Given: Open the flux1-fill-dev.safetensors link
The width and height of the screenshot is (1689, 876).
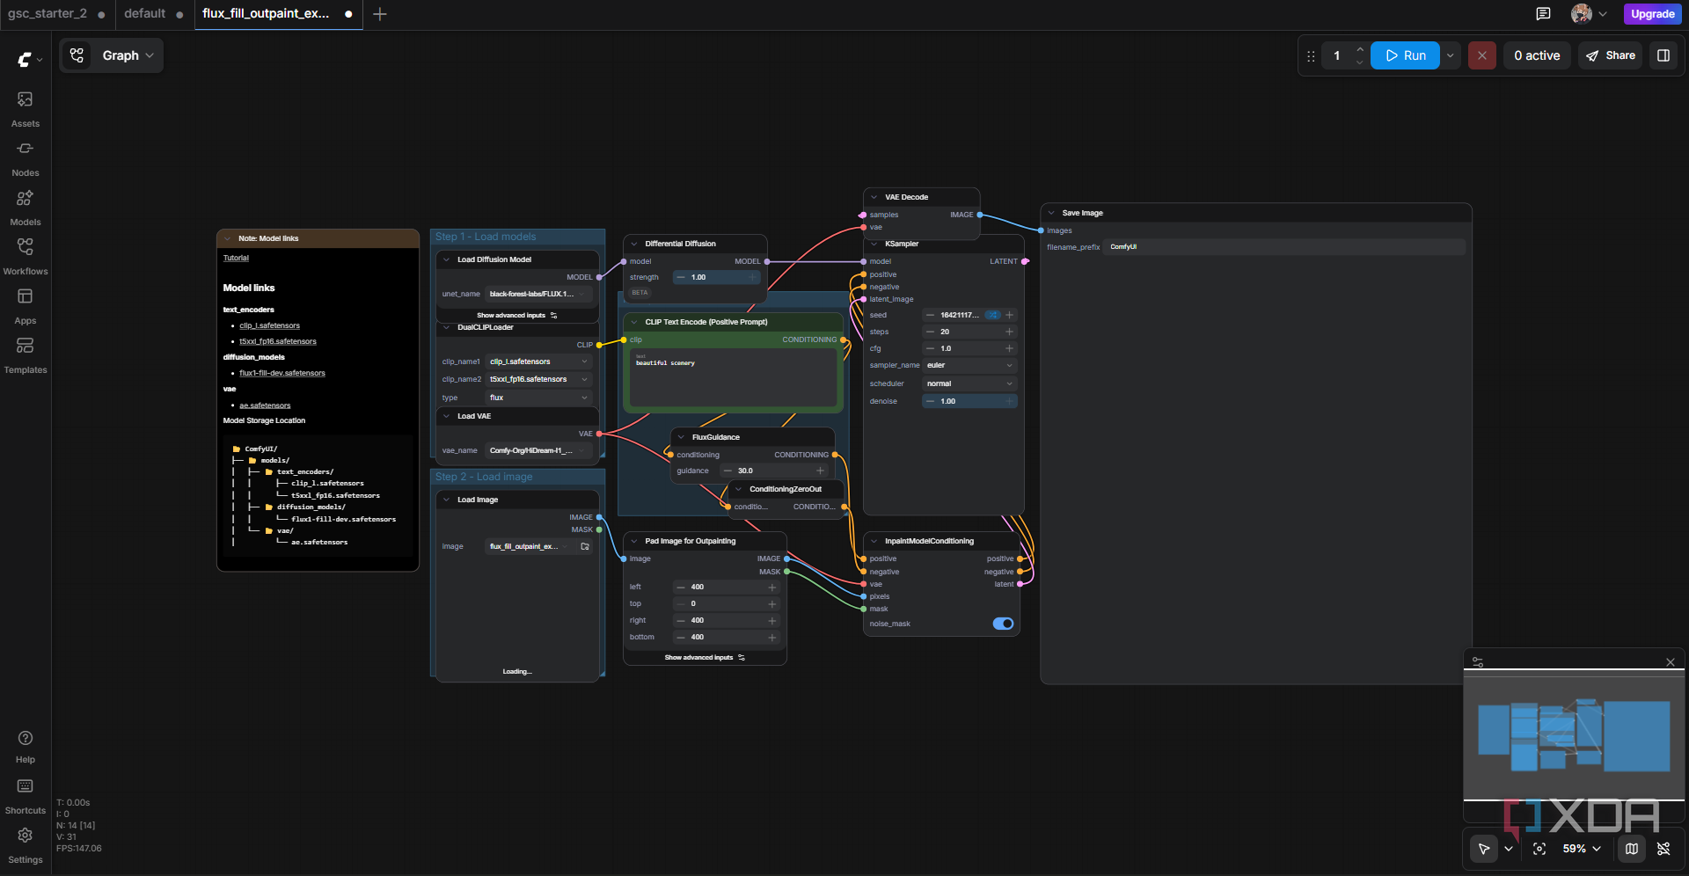Looking at the screenshot, I should click(x=282, y=373).
